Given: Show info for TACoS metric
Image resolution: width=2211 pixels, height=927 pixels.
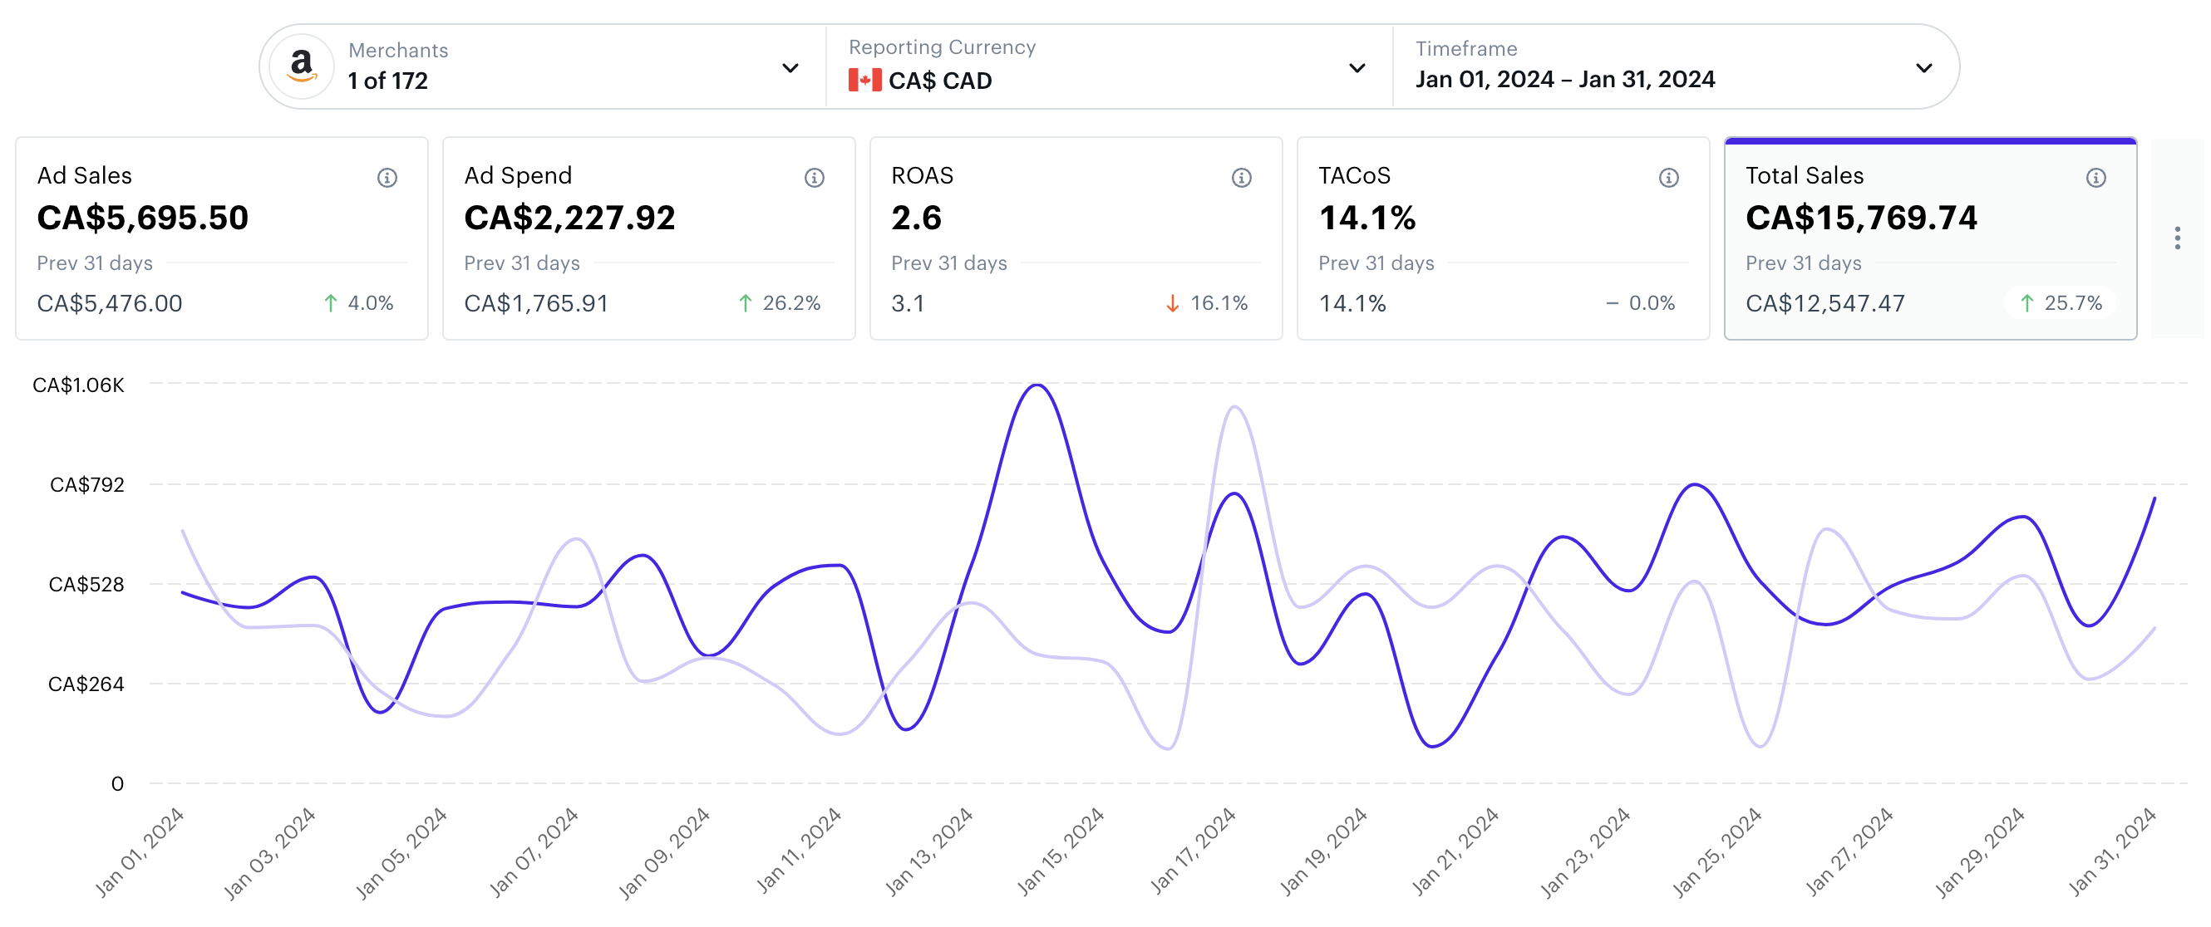Looking at the screenshot, I should [1668, 178].
